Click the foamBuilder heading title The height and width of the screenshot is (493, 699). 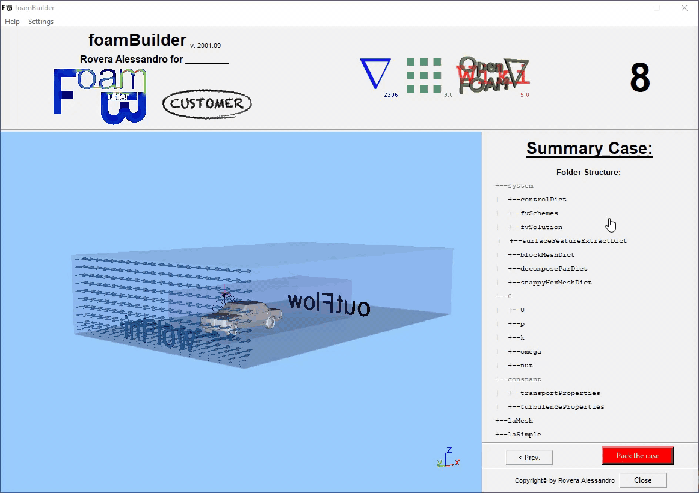[137, 40]
